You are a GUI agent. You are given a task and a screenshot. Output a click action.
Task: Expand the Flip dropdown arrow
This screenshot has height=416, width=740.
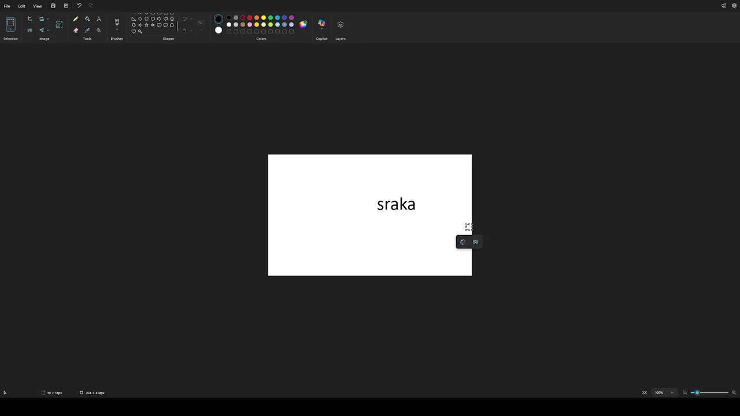point(48,30)
